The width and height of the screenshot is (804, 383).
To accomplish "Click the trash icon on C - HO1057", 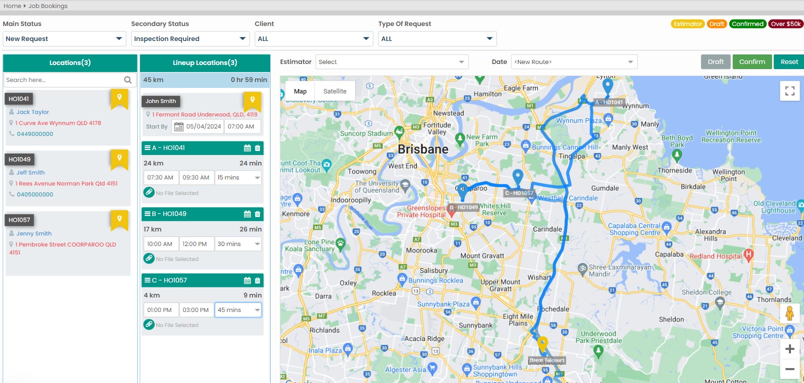I will click(257, 280).
